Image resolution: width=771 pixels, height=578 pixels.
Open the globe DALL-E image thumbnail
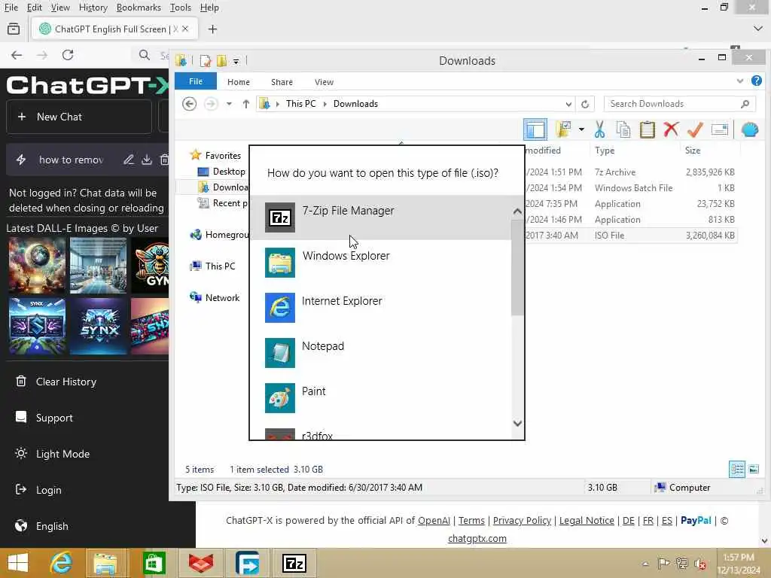[x=37, y=266]
